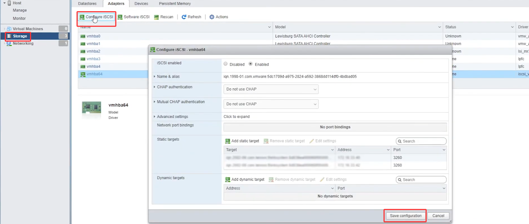Click the Configure iSCSI toolbar button
This screenshot has width=529, height=224.
click(x=96, y=17)
